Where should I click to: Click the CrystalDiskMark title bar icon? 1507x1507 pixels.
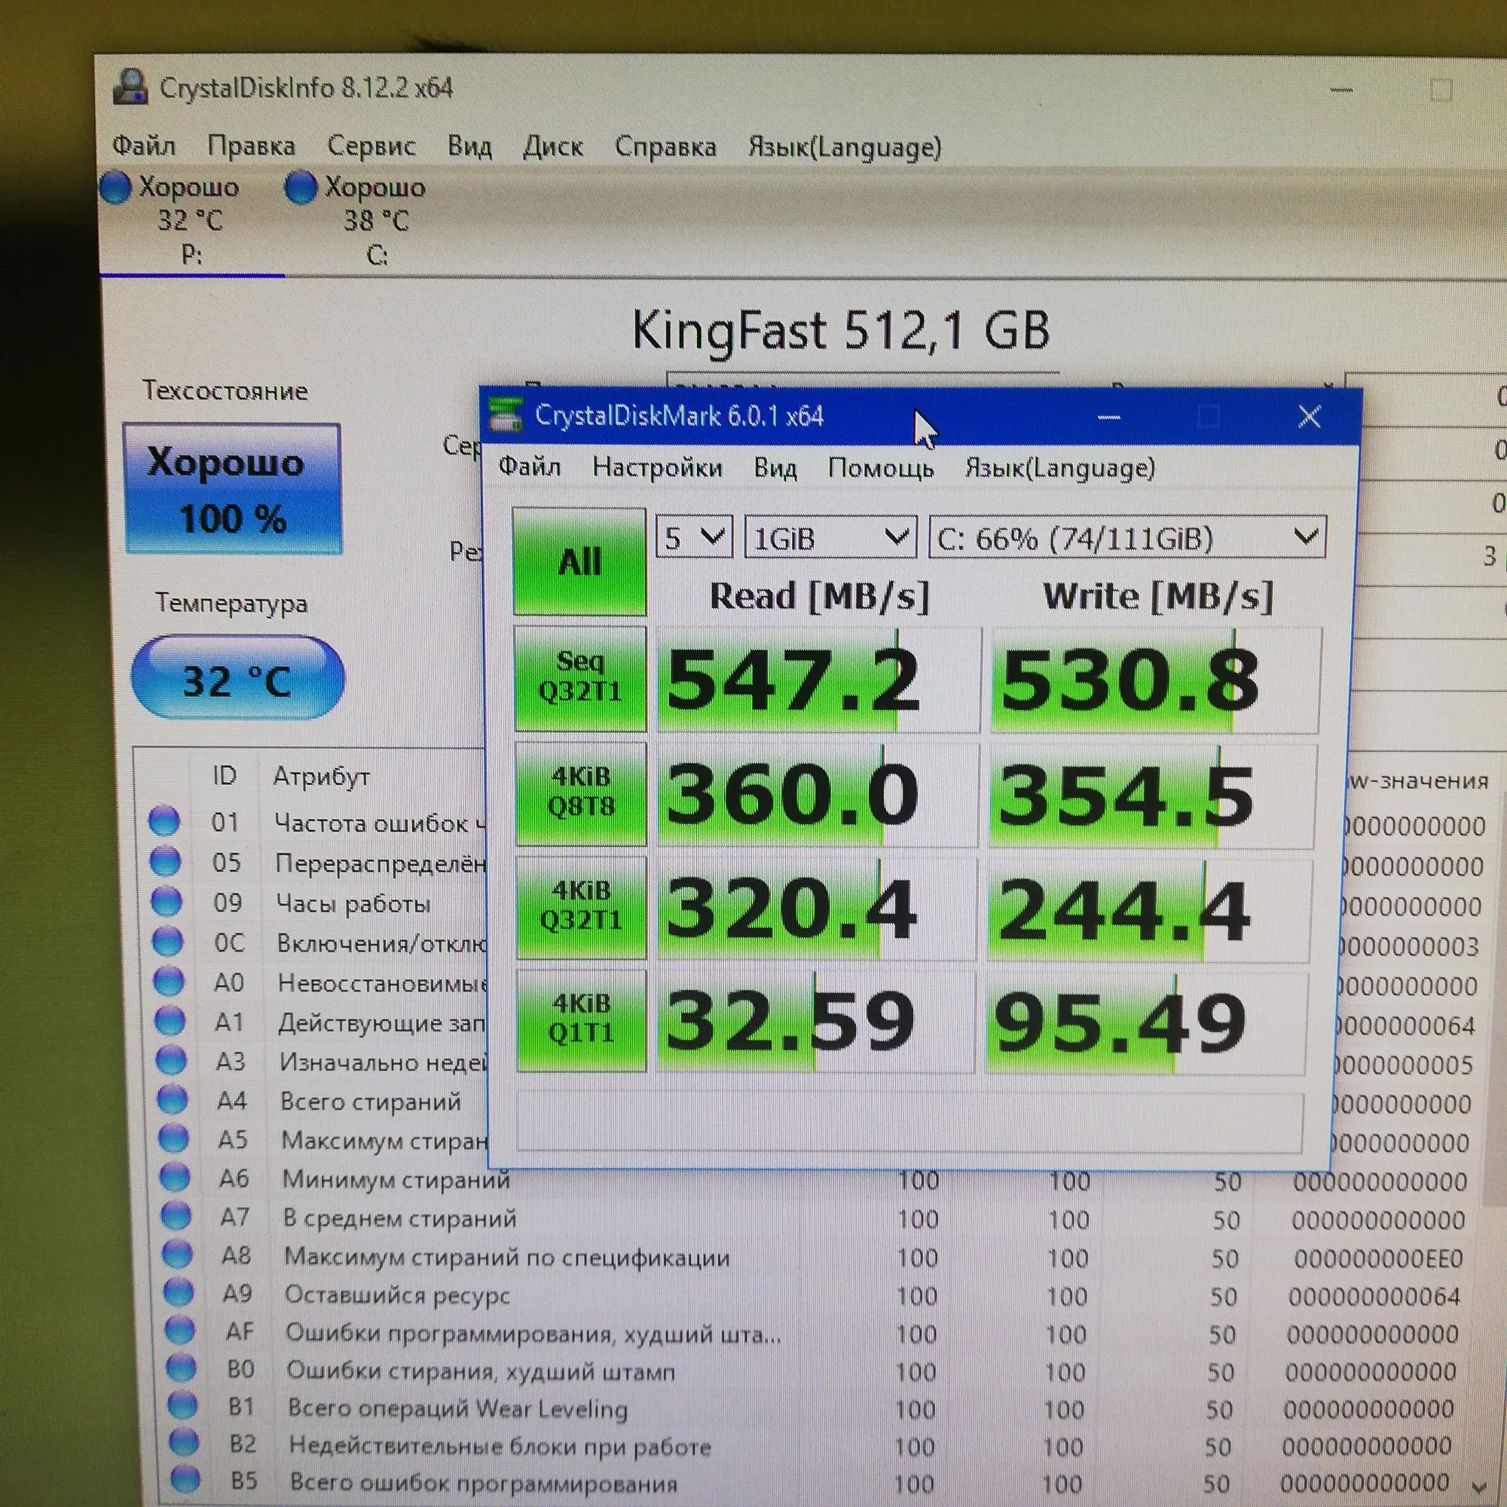point(506,415)
